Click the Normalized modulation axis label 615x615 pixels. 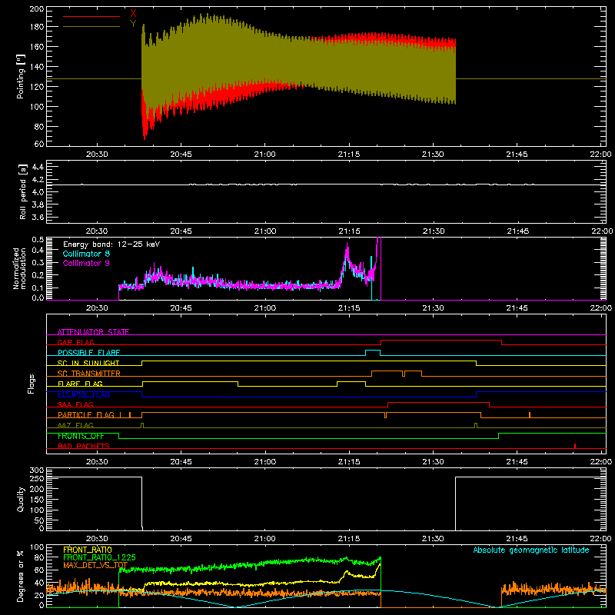[x=19, y=268]
